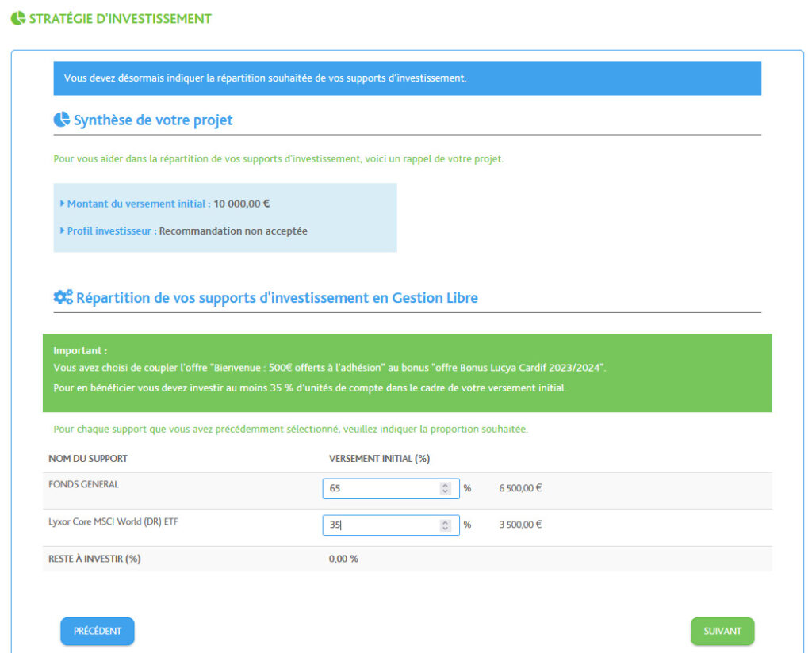Click the 3 500,00 € amount

pos(520,524)
